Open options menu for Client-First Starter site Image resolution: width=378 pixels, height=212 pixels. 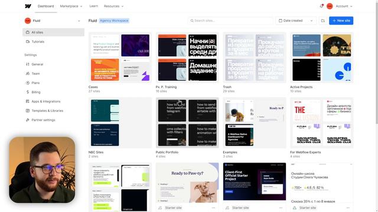[x=281, y=208]
